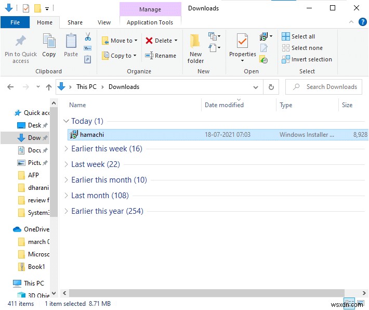This screenshot has height=310, width=369.
Task: Click the Edit icon in Open group
Action: pyautogui.click(x=264, y=48)
